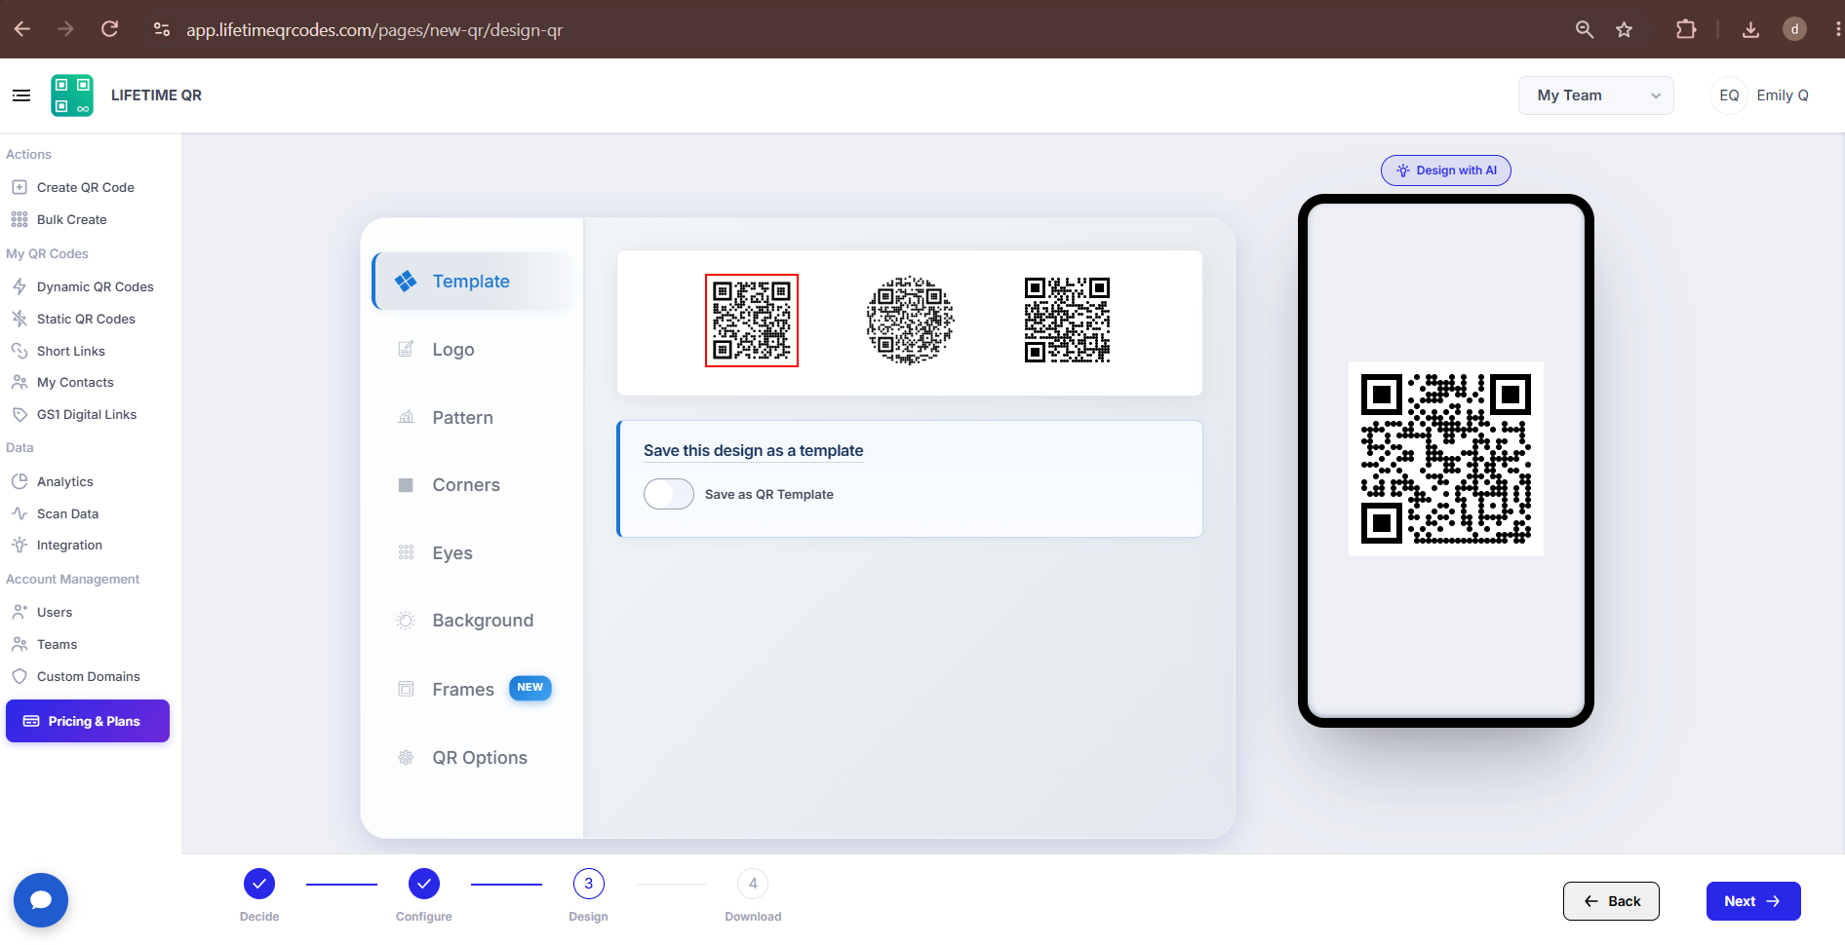The height and width of the screenshot is (945, 1845).
Task: Click the My Contacts people icon
Action: point(20,382)
